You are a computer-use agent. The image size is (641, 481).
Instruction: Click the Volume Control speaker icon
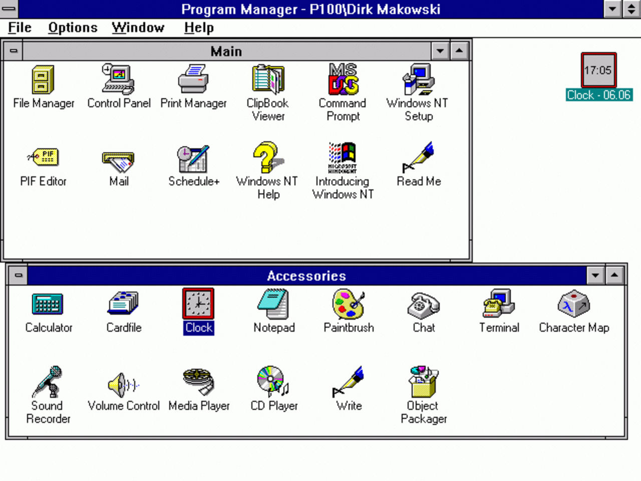click(123, 384)
